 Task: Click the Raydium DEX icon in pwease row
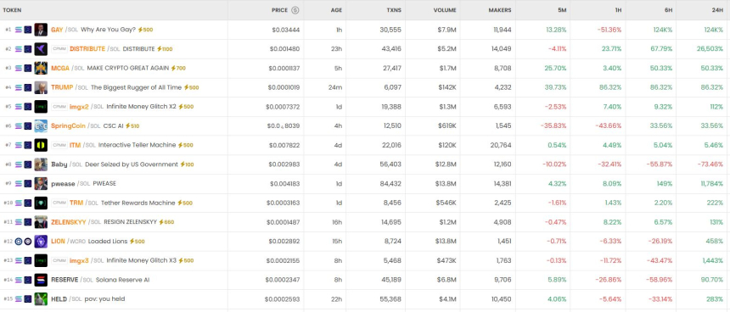click(28, 184)
